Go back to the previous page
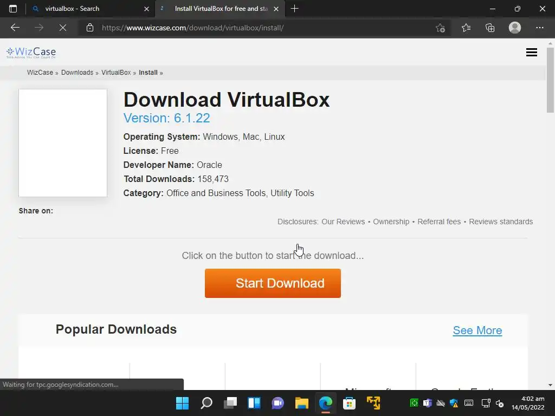This screenshot has height=416, width=555. tap(15, 28)
